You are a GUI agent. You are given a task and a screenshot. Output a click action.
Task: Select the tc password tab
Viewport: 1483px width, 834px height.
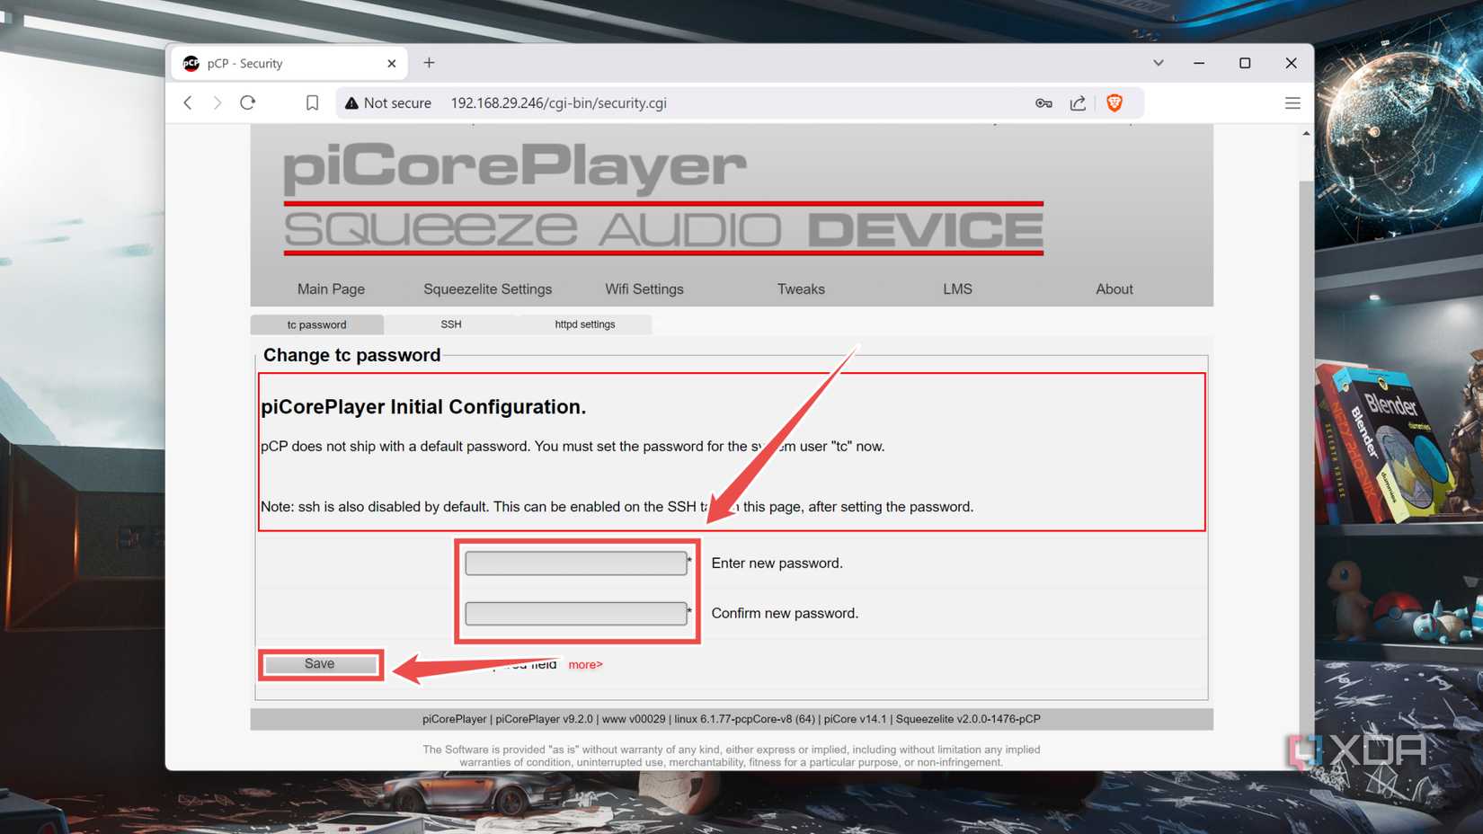[316, 324]
